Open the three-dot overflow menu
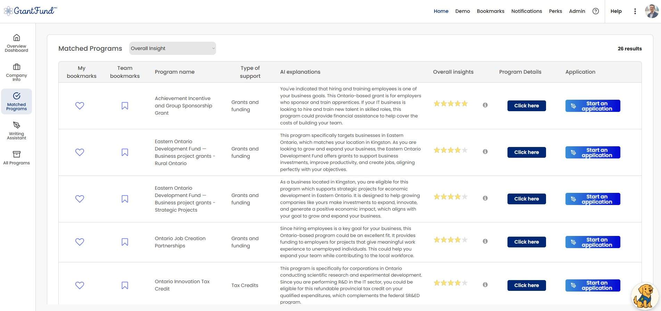 (635, 11)
